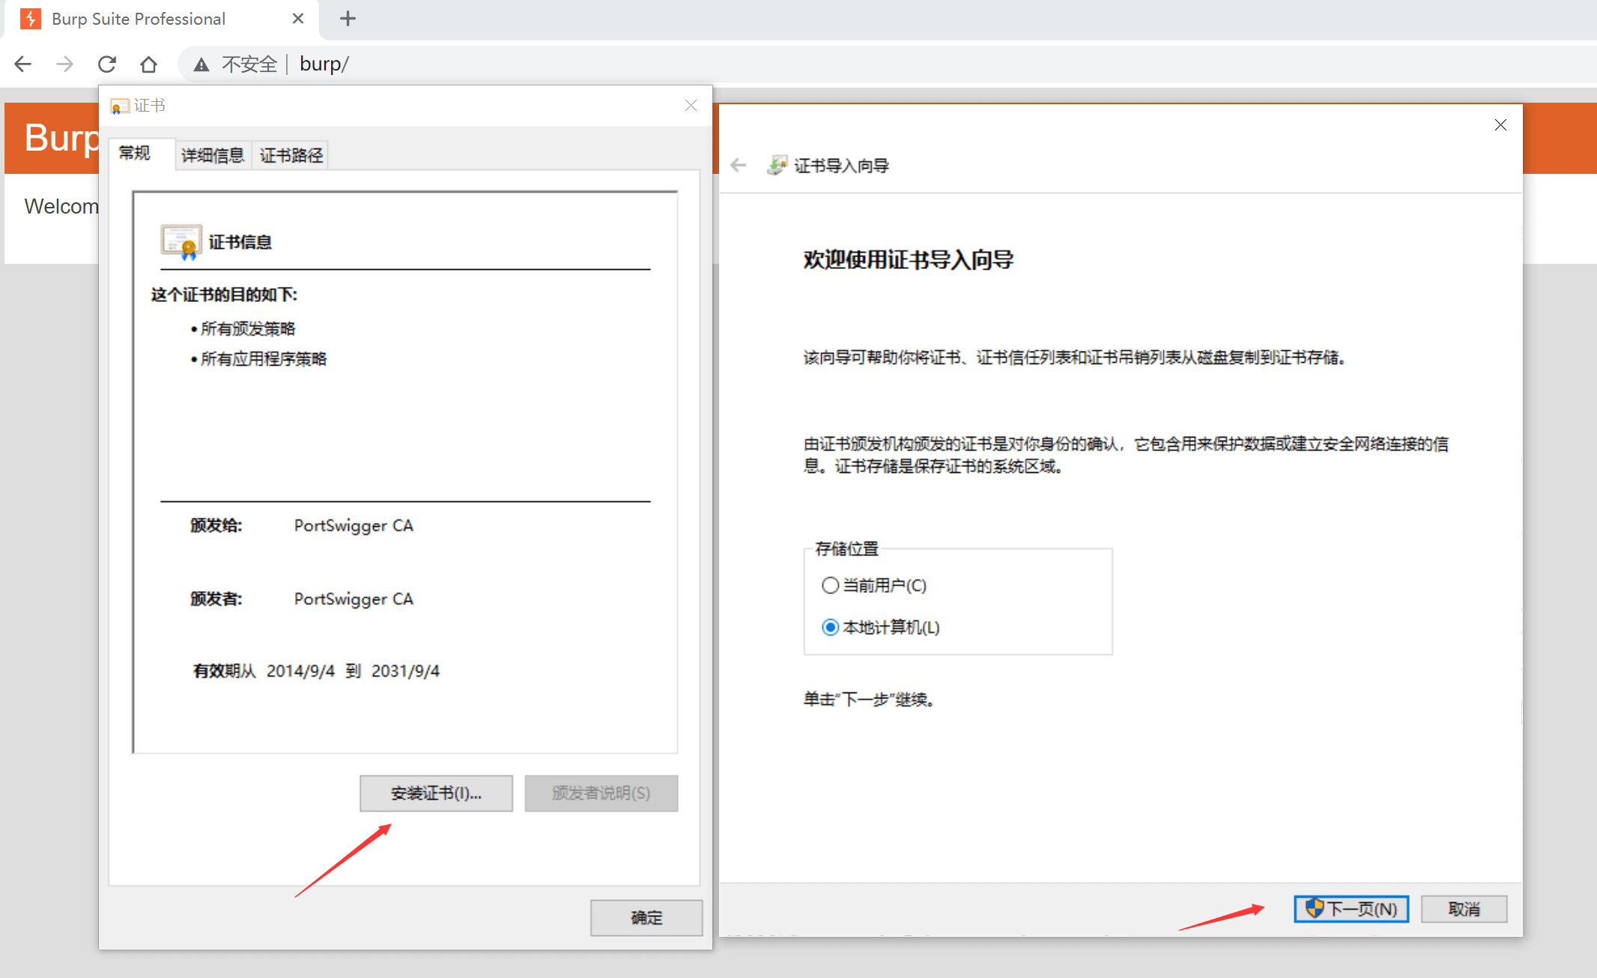Click 确定 in the certificate dialog

point(646,917)
